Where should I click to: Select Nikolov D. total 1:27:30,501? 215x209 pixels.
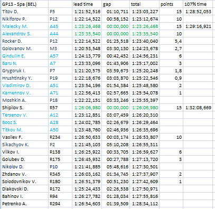[x=145, y=167]
